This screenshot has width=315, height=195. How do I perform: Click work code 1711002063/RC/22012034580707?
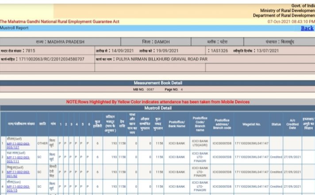[51, 59]
